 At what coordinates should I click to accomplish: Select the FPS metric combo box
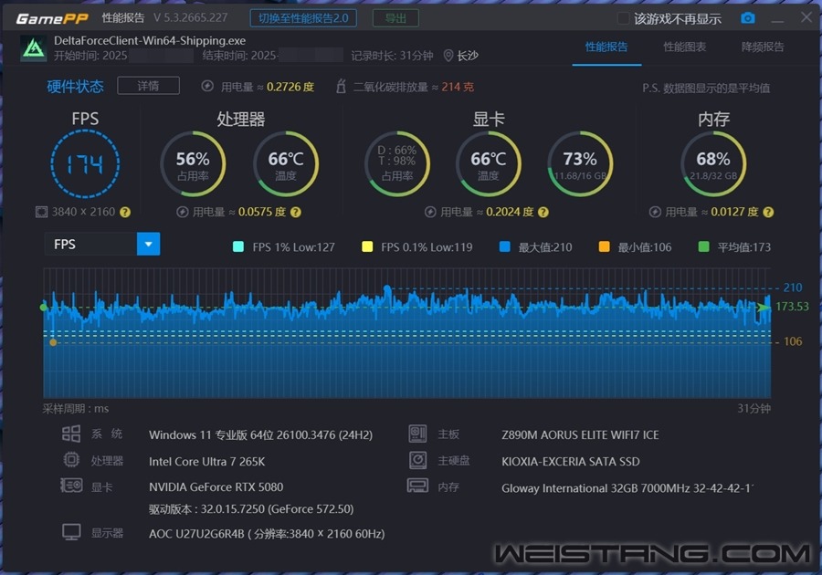click(102, 244)
